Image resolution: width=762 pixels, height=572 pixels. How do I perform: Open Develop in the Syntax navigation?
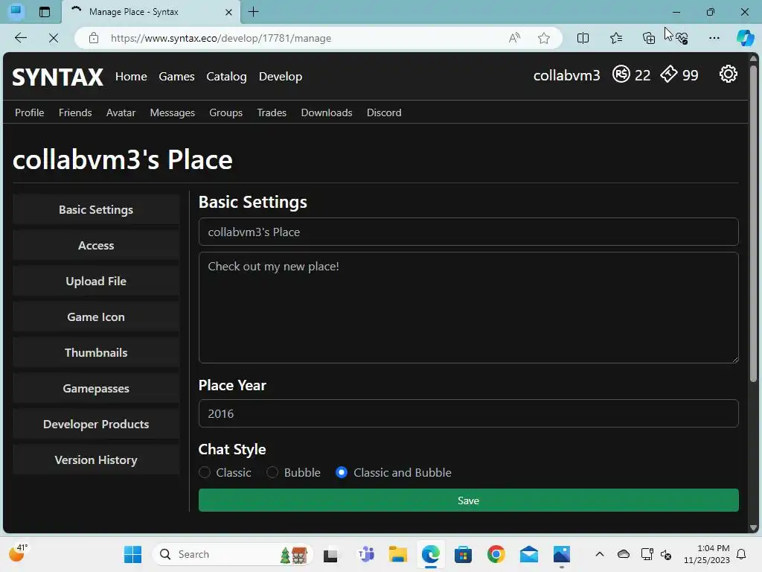pyautogui.click(x=281, y=77)
